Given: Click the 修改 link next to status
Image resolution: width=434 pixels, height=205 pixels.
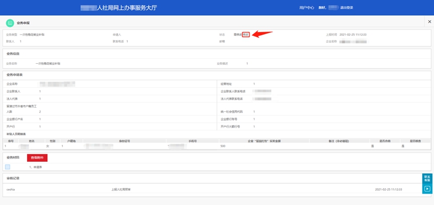Looking at the screenshot, I should [246, 35].
